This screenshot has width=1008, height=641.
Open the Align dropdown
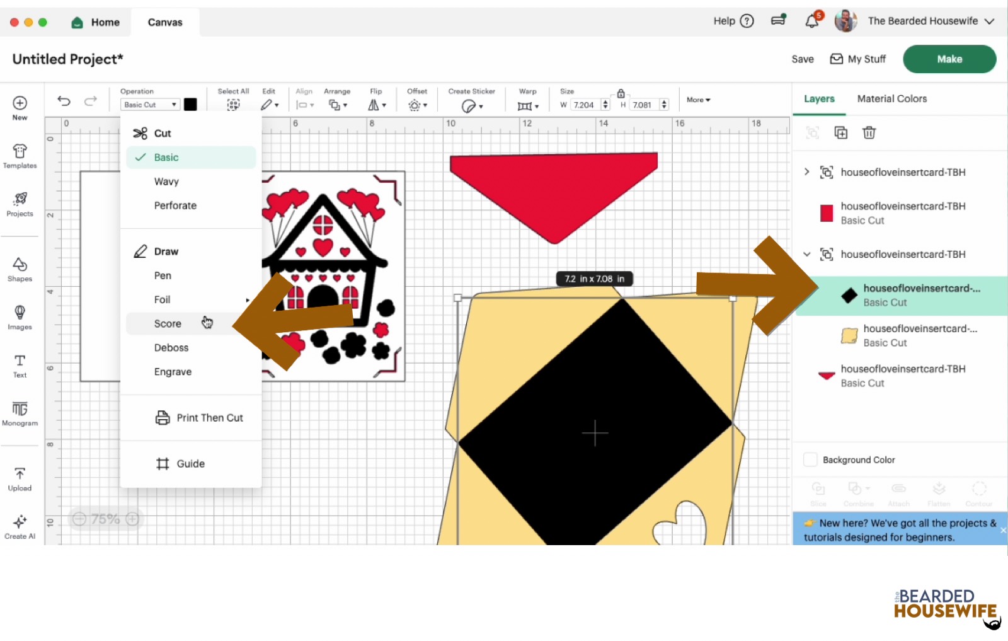(305, 105)
